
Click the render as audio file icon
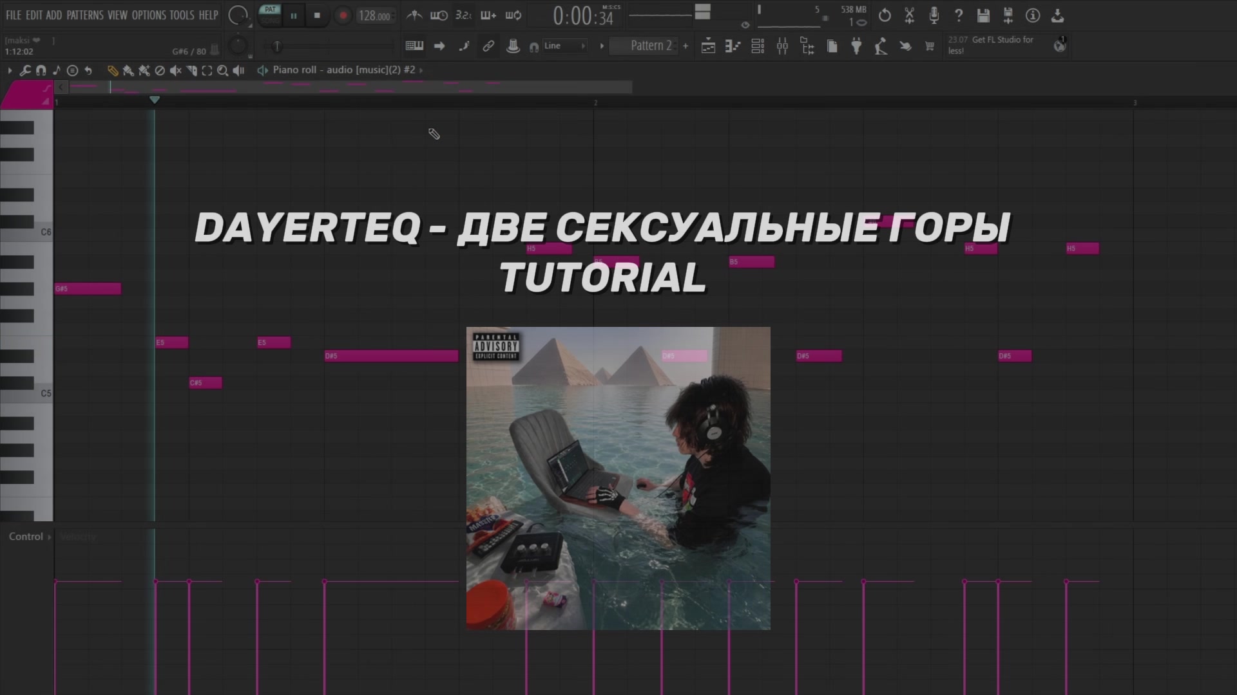click(1008, 15)
